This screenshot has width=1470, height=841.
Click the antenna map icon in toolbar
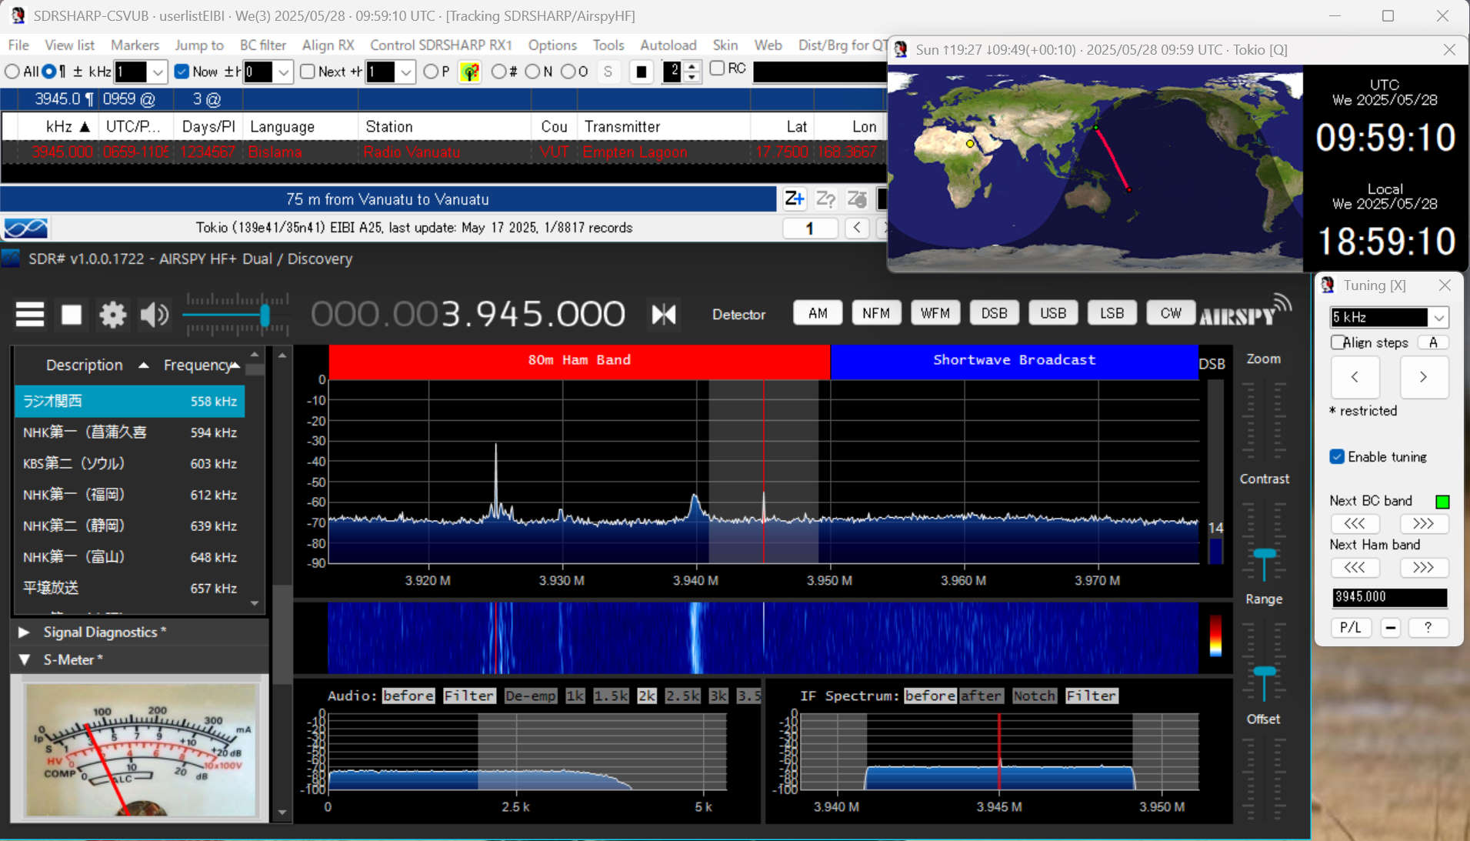coord(469,72)
